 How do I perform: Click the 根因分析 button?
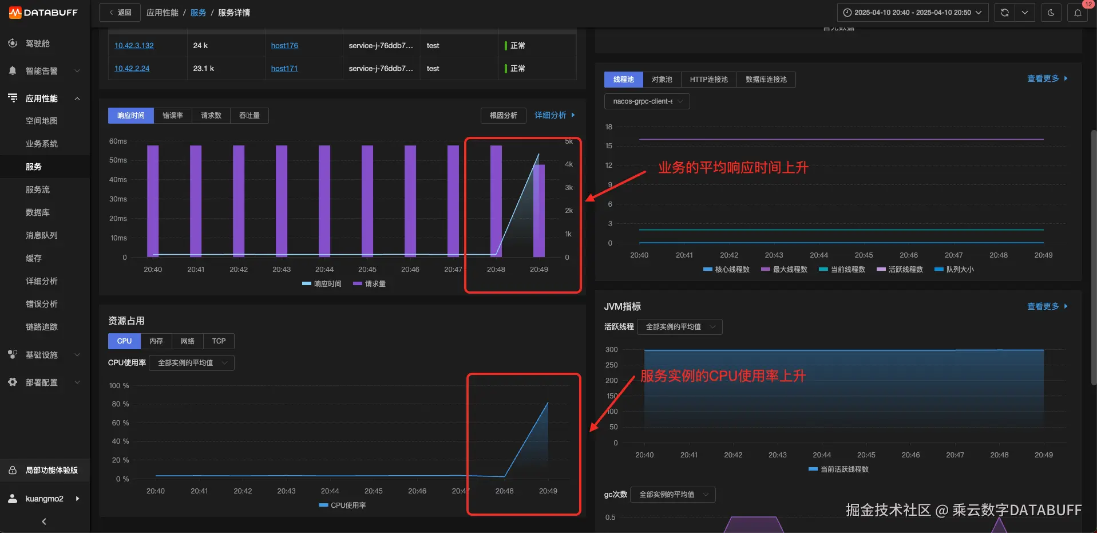click(504, 116)
